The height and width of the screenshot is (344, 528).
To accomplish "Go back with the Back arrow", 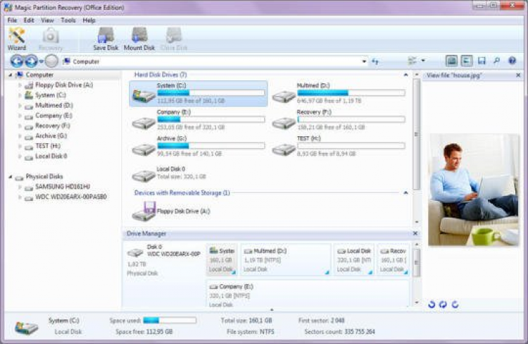I will [x=16, y=61].
